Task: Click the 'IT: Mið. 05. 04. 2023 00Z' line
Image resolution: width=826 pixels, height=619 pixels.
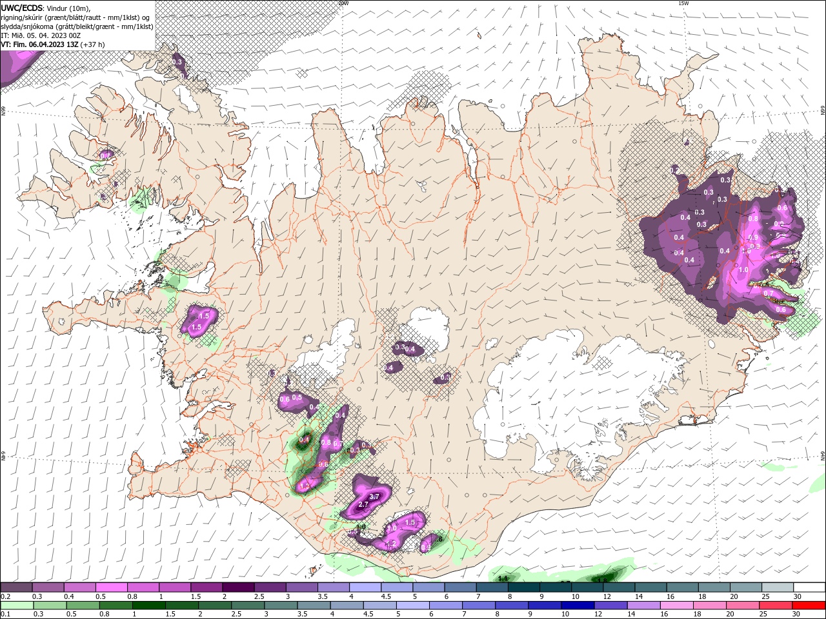Action: tap(41, 35)
